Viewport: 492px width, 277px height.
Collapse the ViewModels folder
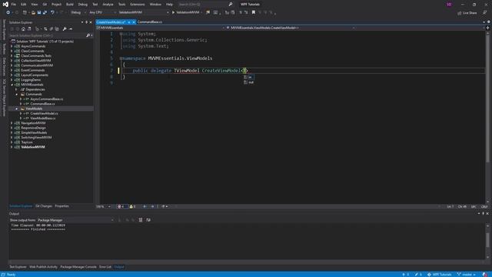tap(17, 108)
